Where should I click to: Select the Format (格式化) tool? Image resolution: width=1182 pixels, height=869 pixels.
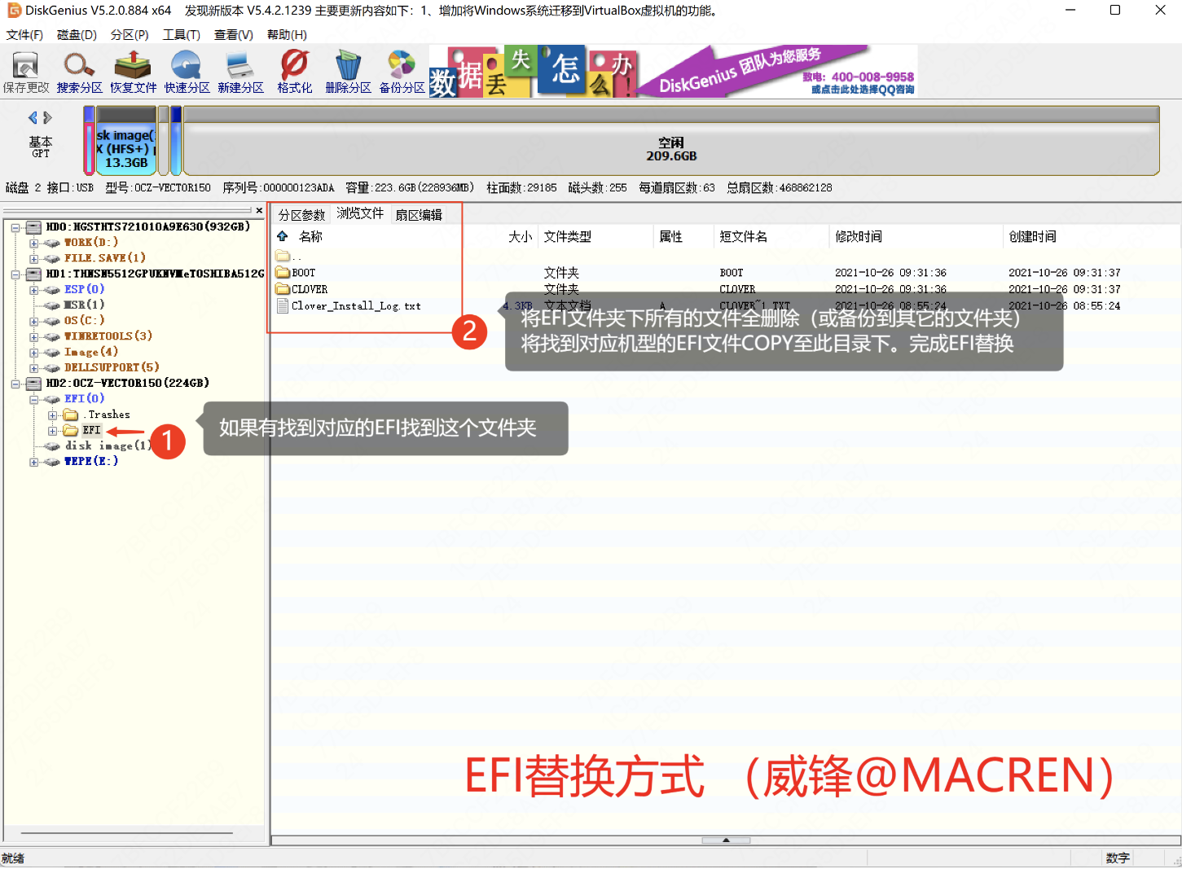click(x=294, y=72)
